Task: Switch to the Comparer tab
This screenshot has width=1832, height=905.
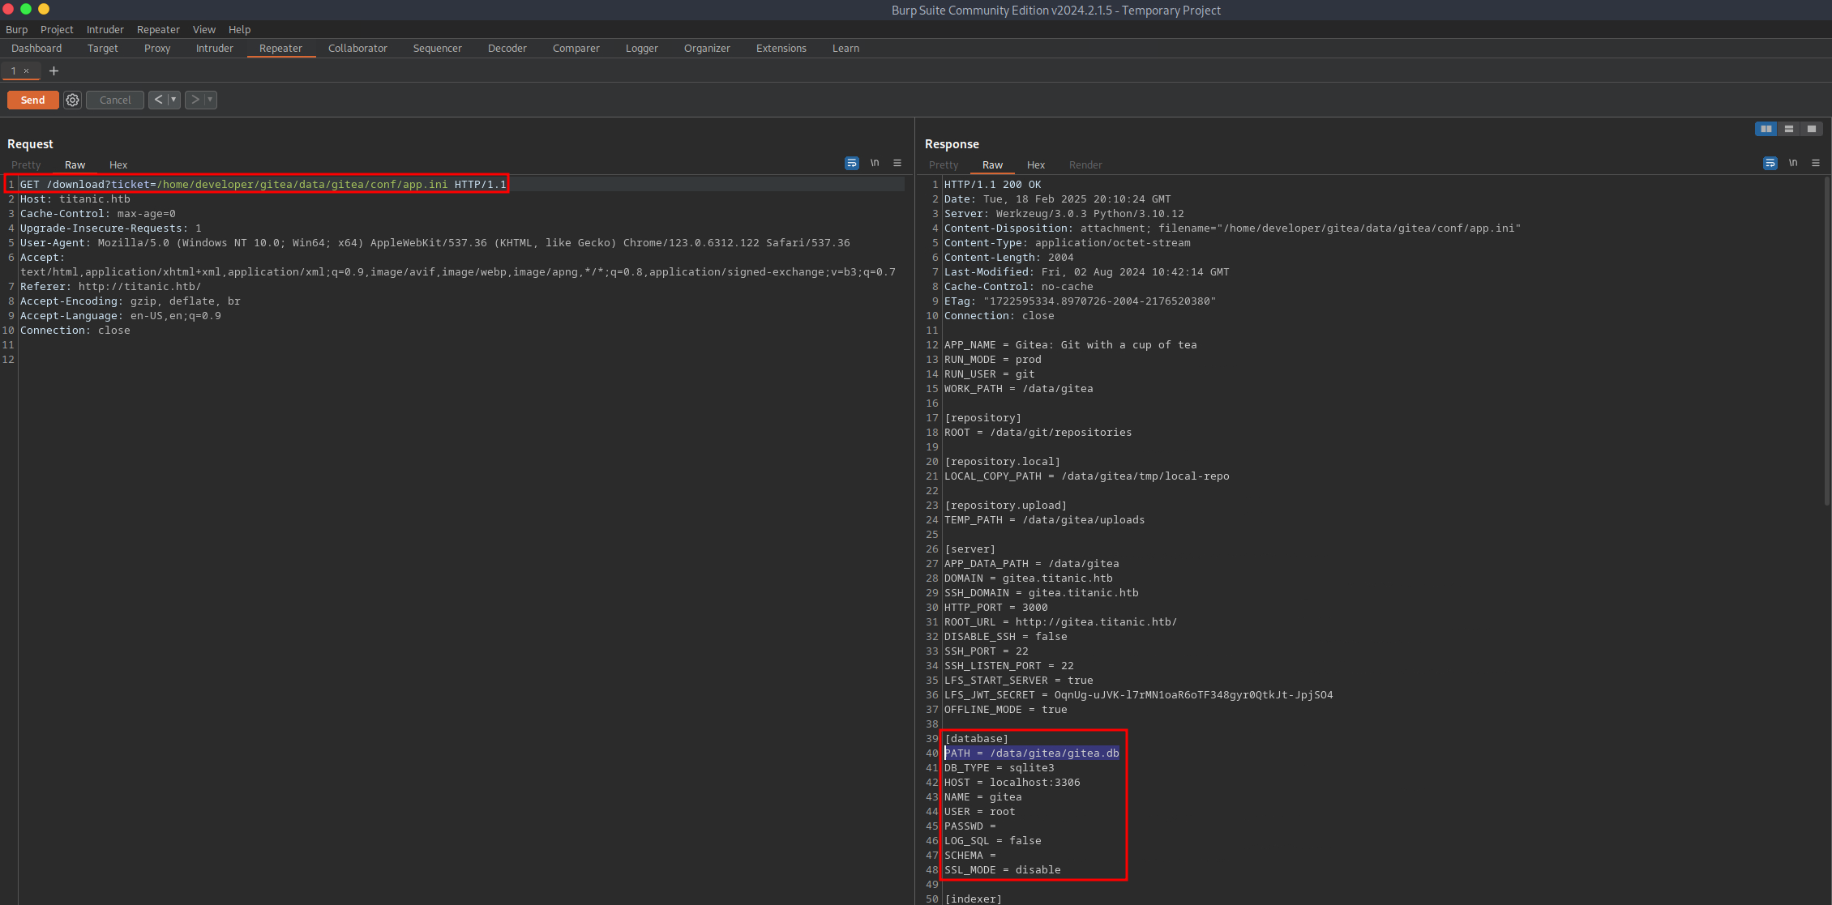Action: 576,49
